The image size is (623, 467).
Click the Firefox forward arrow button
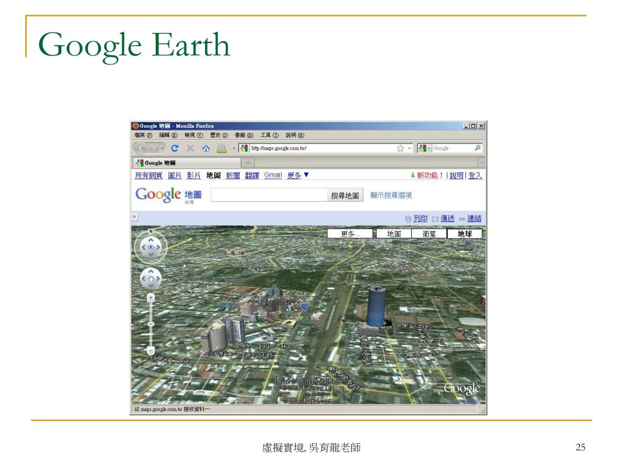click(x=154, y=148)
